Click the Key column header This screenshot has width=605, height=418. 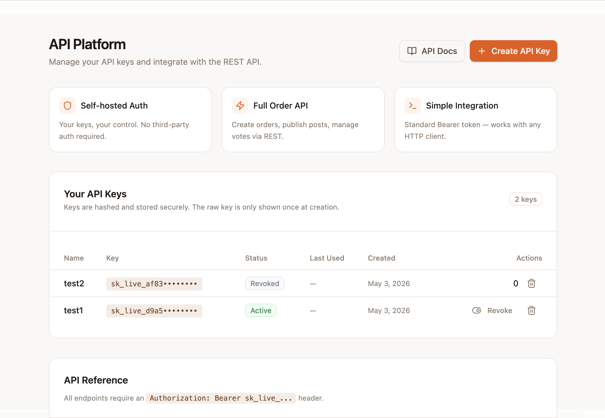point(112,258)
